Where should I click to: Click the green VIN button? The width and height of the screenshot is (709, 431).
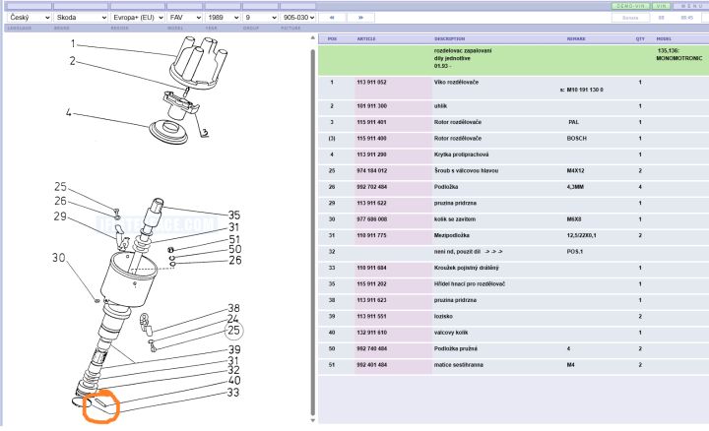tap(662, 6)
